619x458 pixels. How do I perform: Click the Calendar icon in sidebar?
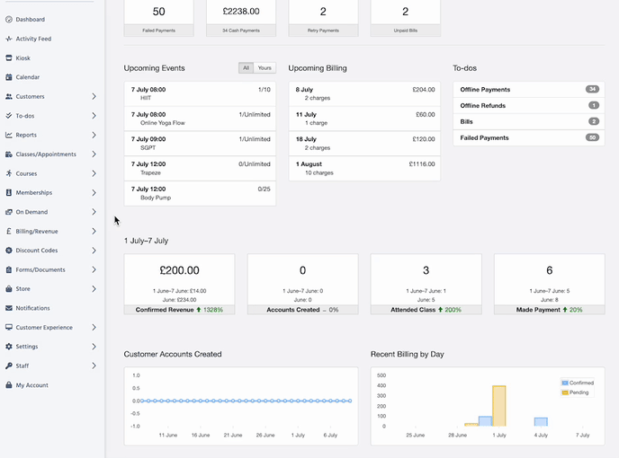pos(9,77)
